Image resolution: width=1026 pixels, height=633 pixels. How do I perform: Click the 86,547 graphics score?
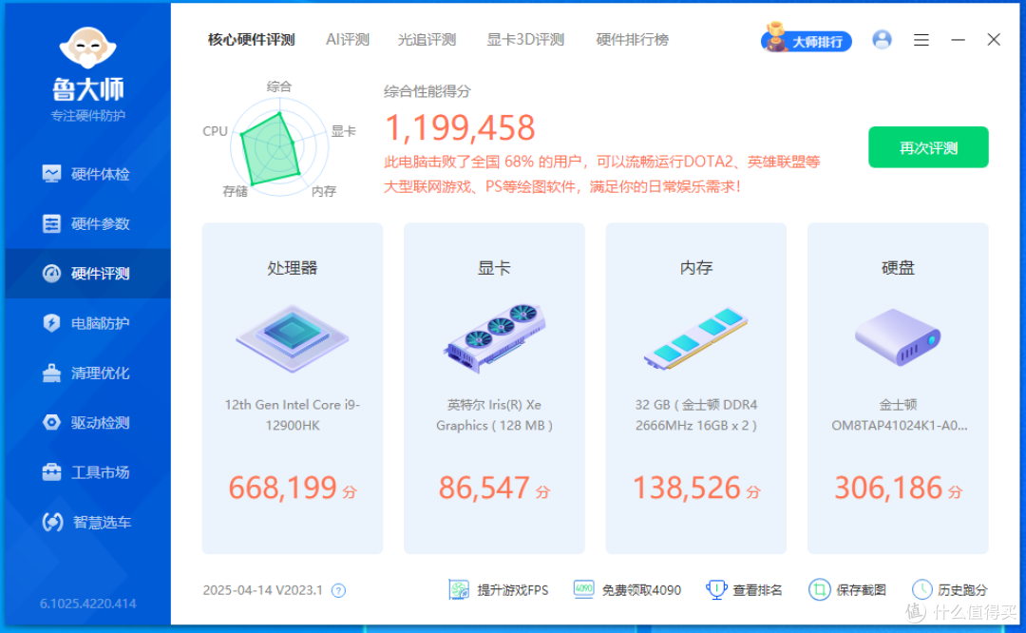(x=484, y=488)
